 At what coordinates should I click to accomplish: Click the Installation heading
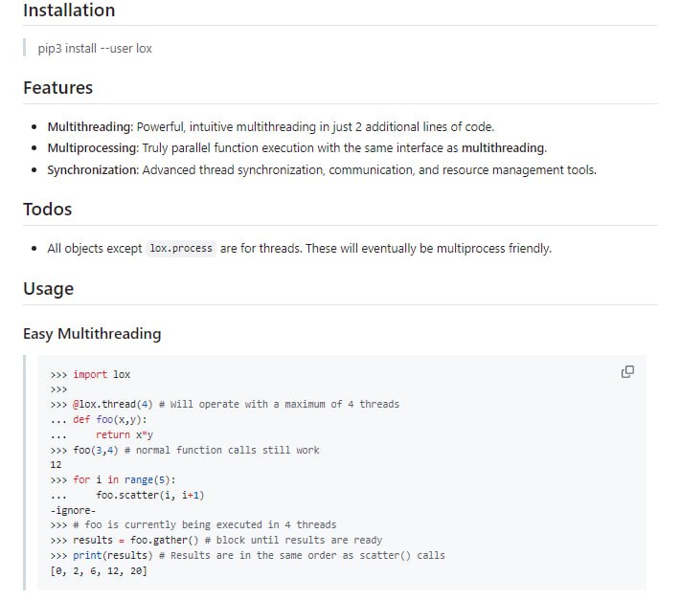pyautogui.click(x=69, y=11)
